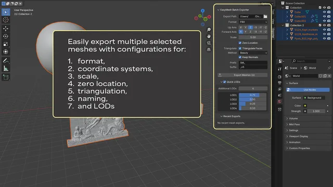Collapse the EasyMesh Batch Exporter panel
Screen dimensions: 333x187
tap(219, 10)
